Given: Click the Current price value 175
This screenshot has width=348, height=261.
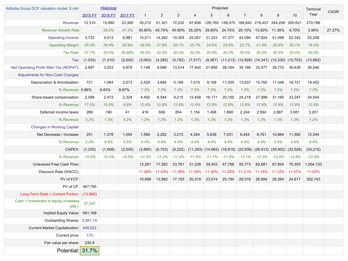Looking at the screenshot, I should (x=89, y=235).
